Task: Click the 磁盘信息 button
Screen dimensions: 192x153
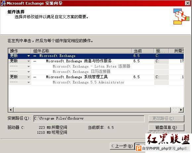Action: click(166, 127)
